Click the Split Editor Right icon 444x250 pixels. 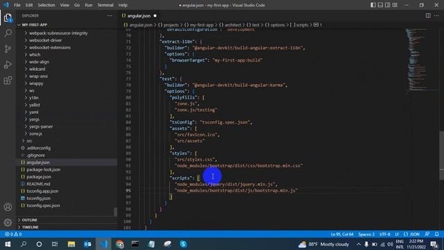pos(428,15)
